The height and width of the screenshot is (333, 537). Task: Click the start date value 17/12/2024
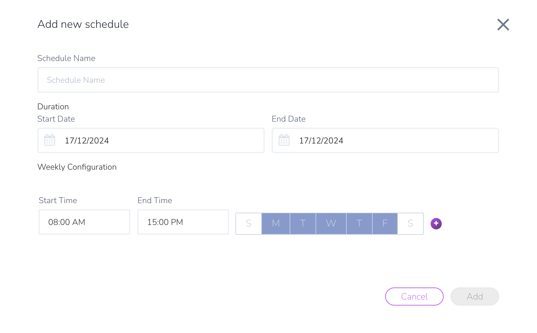tap(87, 141)
